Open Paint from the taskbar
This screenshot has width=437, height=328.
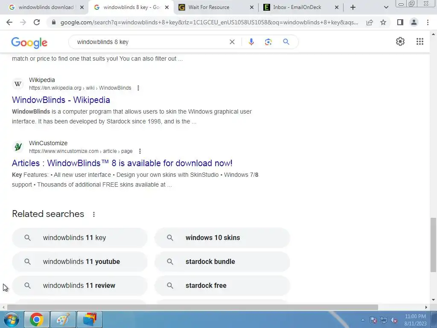63,319
